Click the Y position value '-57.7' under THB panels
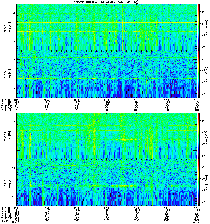The width and height of the screenshot is (210, 224). (197, 102)
